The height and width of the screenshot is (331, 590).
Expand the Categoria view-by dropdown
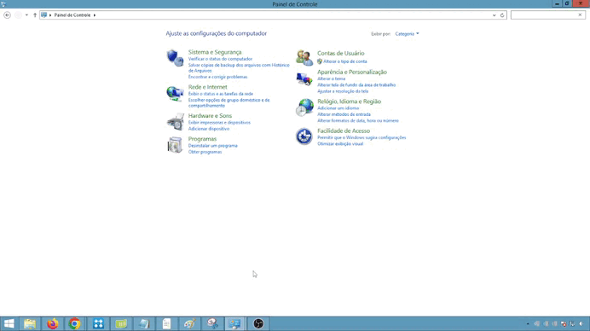(x=407, y=34)
